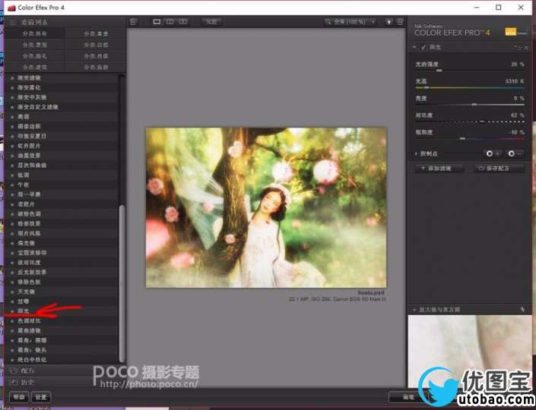Screen dimensions: 536x410
Task: Click the star beside 色调对比 filter
Action: [x=12, y=321]
